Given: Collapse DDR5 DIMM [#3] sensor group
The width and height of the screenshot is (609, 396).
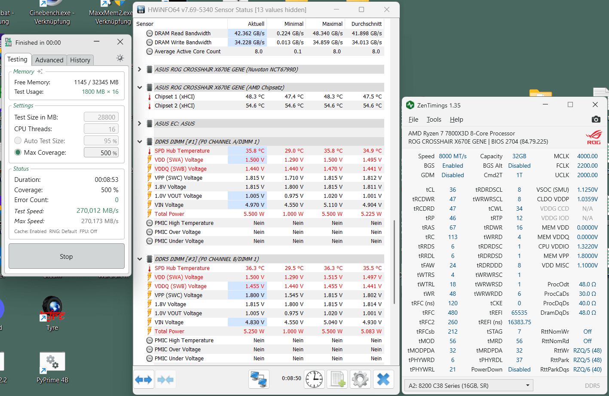Looking at the screenshot, I should (139, 259).
